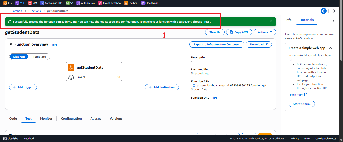Switch to the Test tab
343x142 pixels.
click(x=29, y=118)
